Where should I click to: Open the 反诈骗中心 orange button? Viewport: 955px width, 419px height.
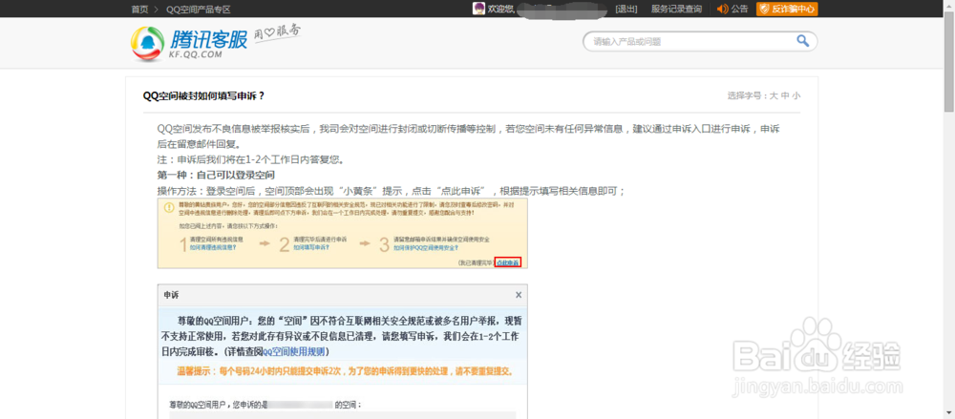[x=787, y=9]
